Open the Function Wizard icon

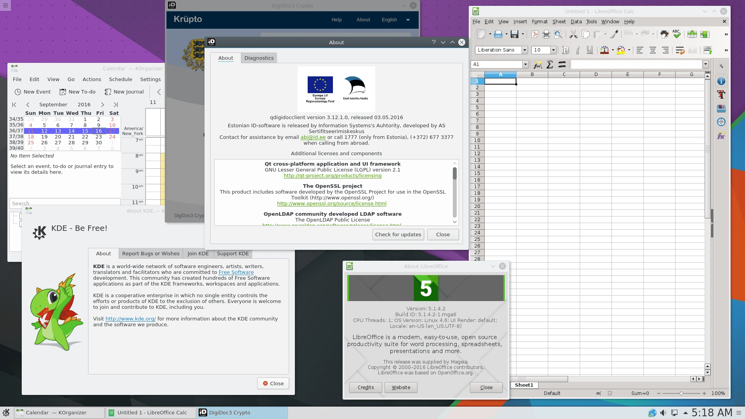point(538,64)
